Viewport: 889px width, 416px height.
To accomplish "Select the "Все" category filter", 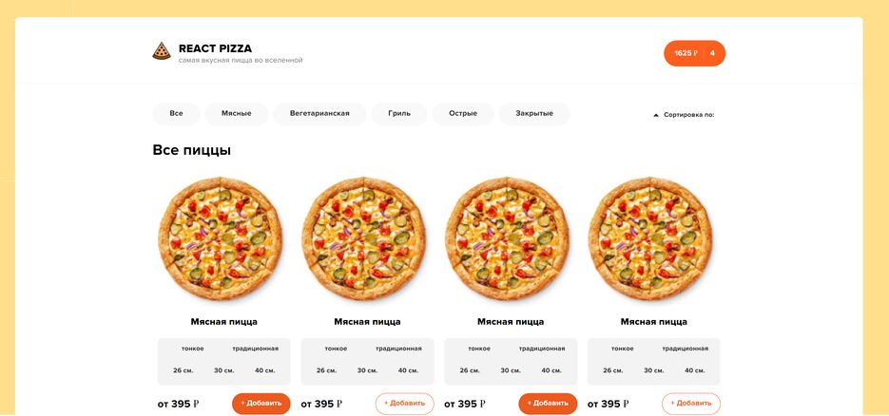I will tap(176, 114).
